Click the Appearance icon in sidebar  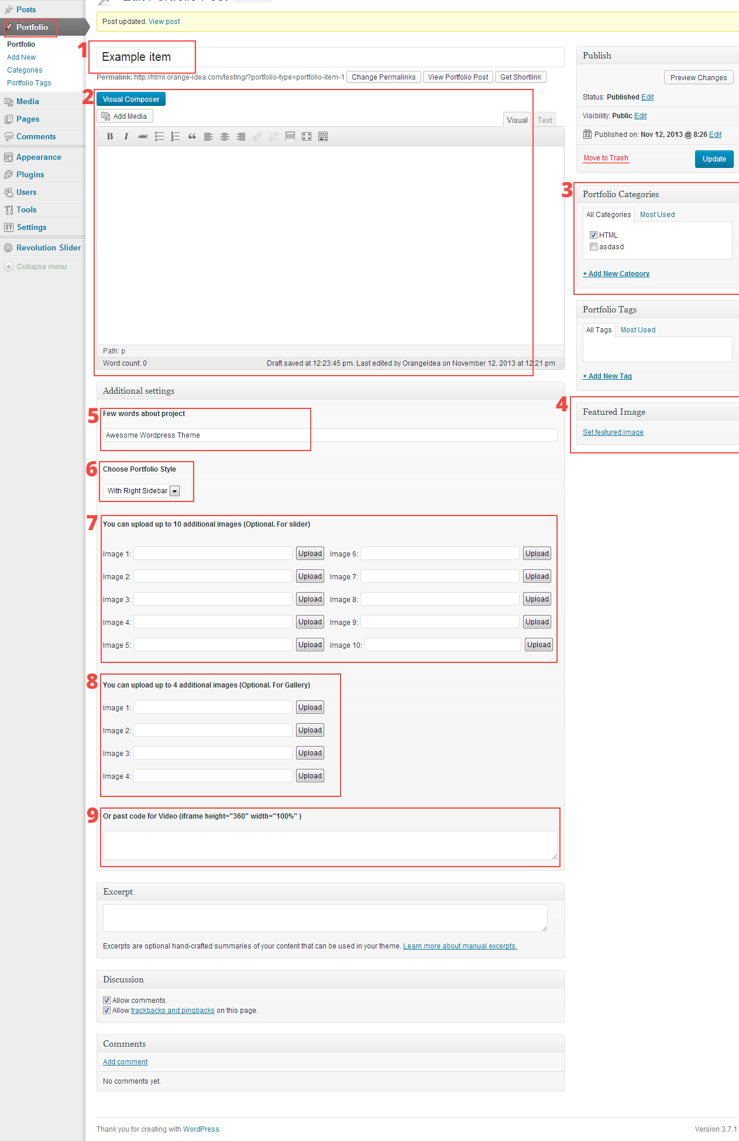8,157
